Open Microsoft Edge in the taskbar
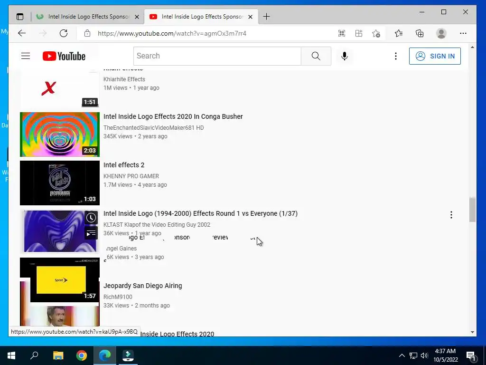486x365 pixels. click(x=105, y=355)
